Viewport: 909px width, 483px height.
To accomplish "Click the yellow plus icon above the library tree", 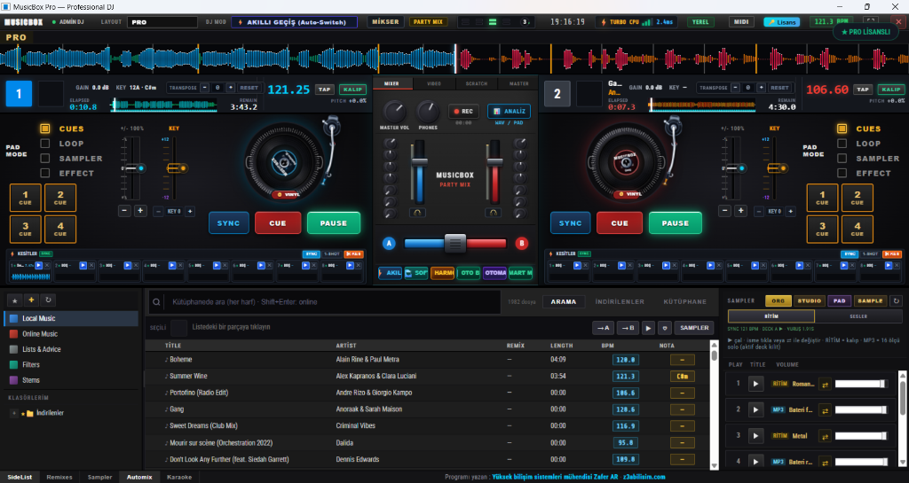I will click(31, 300).
